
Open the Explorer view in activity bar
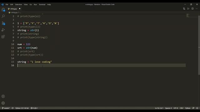coord(3,10)
